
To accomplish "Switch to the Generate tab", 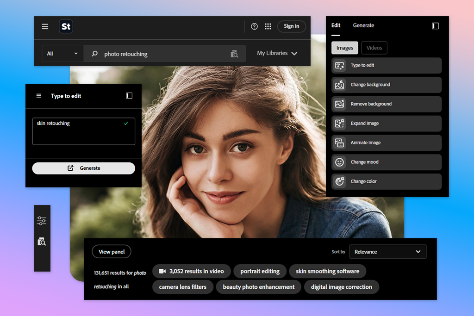I will (x=363, y=25).
